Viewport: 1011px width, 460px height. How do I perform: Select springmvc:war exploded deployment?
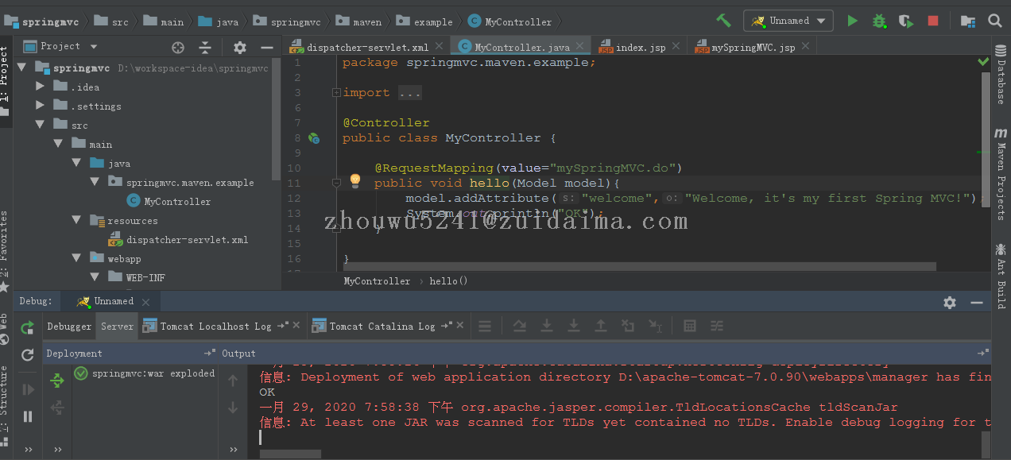[x=145, y=373]
